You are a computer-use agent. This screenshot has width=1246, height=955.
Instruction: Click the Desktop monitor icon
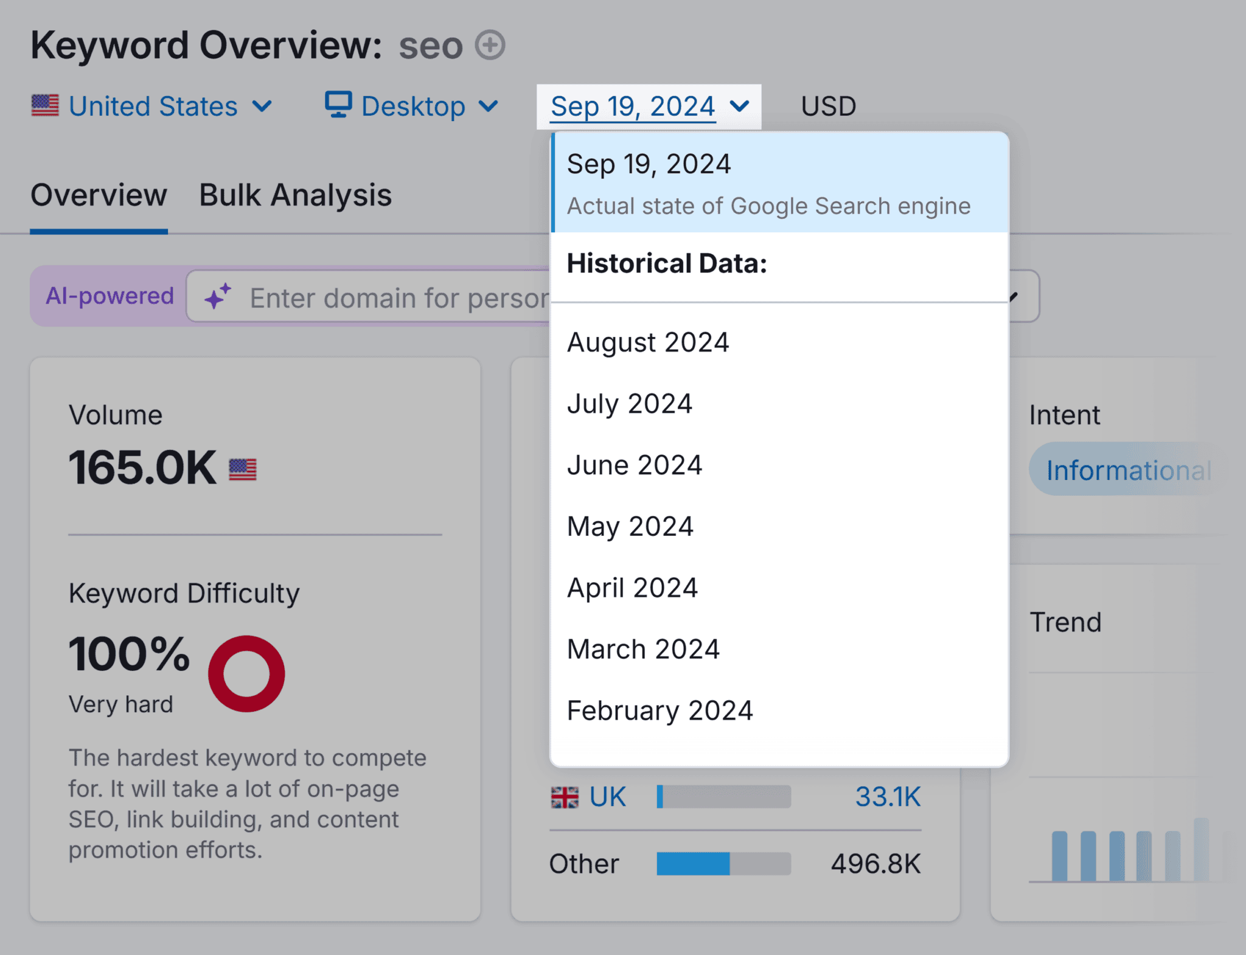pyautogui.click(x=338, y=105)
